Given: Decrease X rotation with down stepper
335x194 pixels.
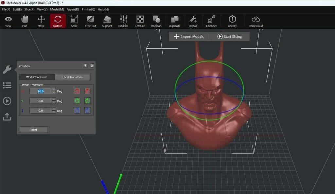Looking at the screenshot, I should (54, 93).
